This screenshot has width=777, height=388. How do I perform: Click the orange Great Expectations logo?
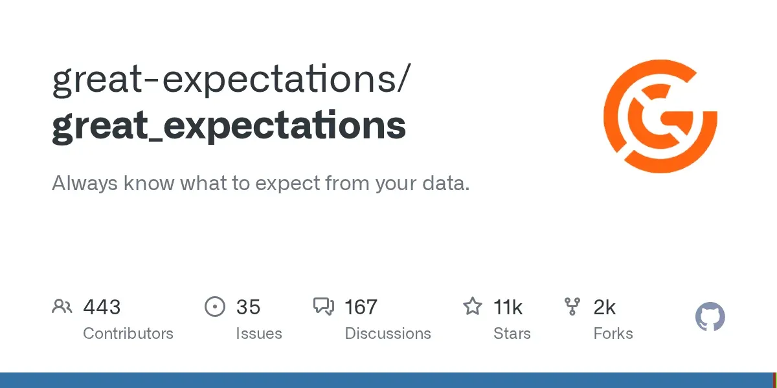tap(660, 116)
